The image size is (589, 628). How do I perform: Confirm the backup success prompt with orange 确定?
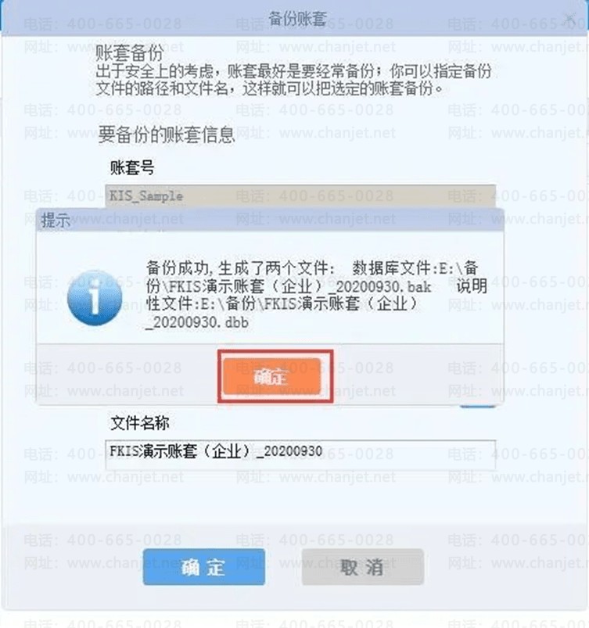[272, 376]
